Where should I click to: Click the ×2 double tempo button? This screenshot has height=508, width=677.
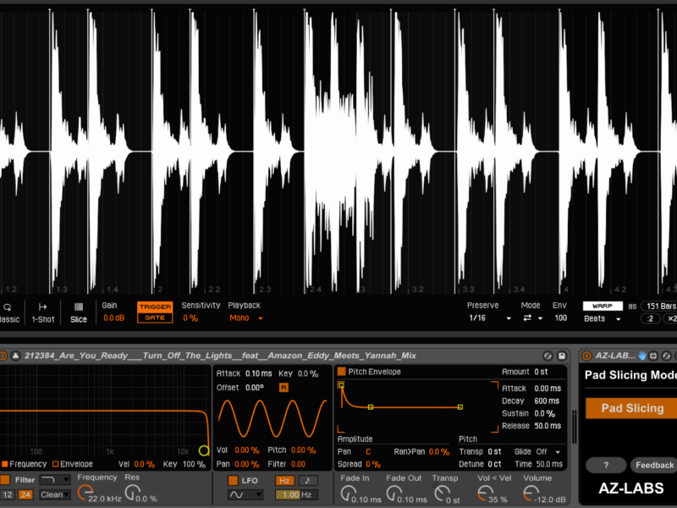coord(671,319)
